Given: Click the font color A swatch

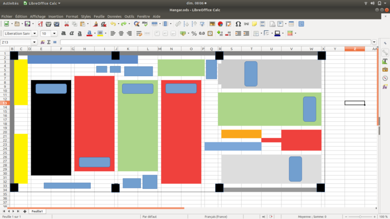Looking at the screenshot, I should (89, 33).
